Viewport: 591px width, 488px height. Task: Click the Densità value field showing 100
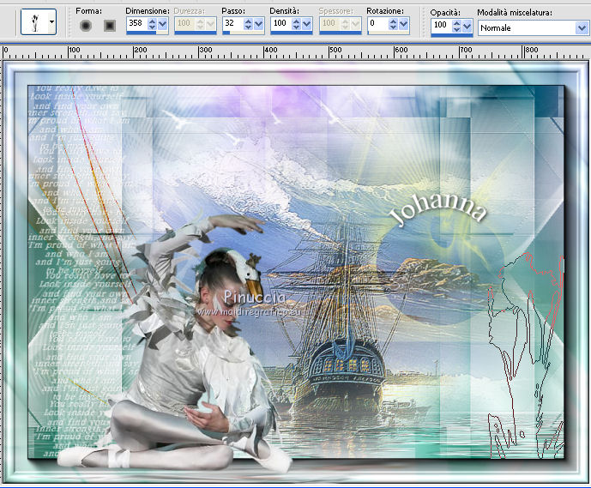click(x=281, y=23)
